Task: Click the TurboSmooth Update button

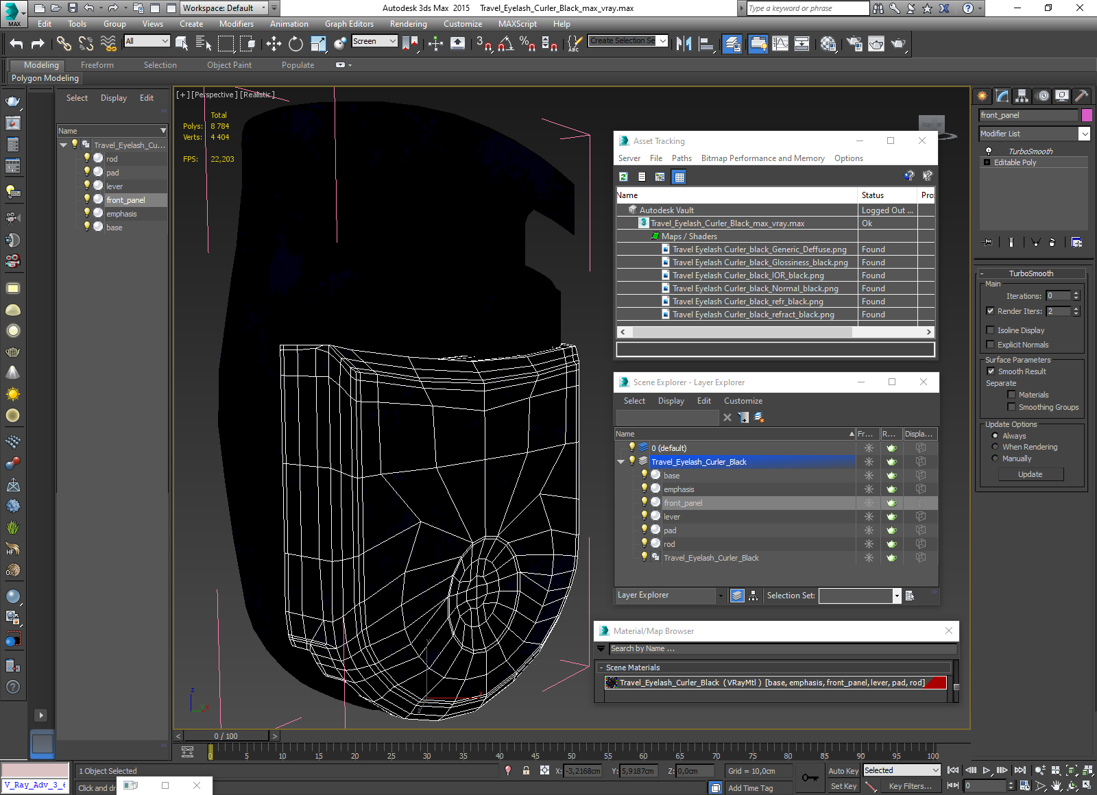Action: pyautogui.click(x=1030, y=474)
